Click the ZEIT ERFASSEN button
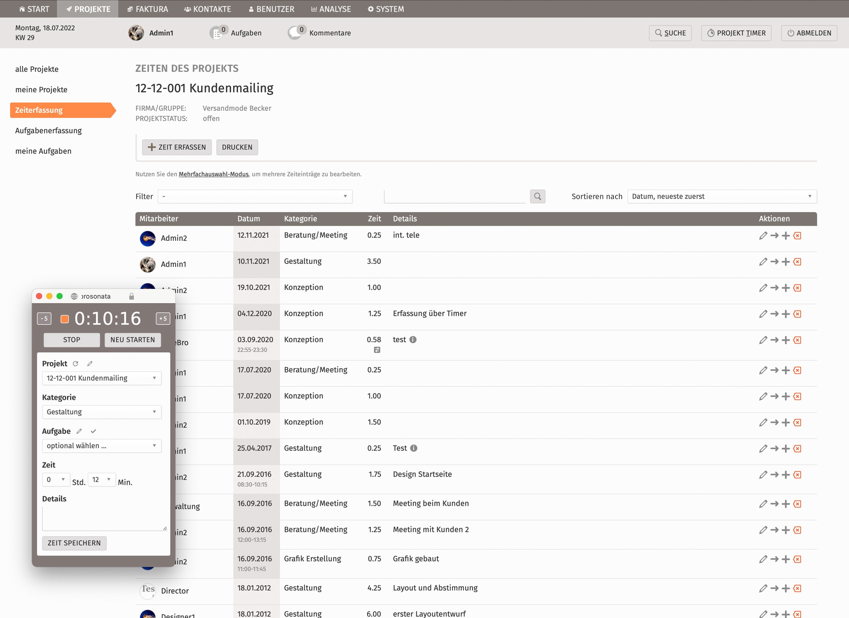This screenshot has height=618, width=849. (177, 147)
